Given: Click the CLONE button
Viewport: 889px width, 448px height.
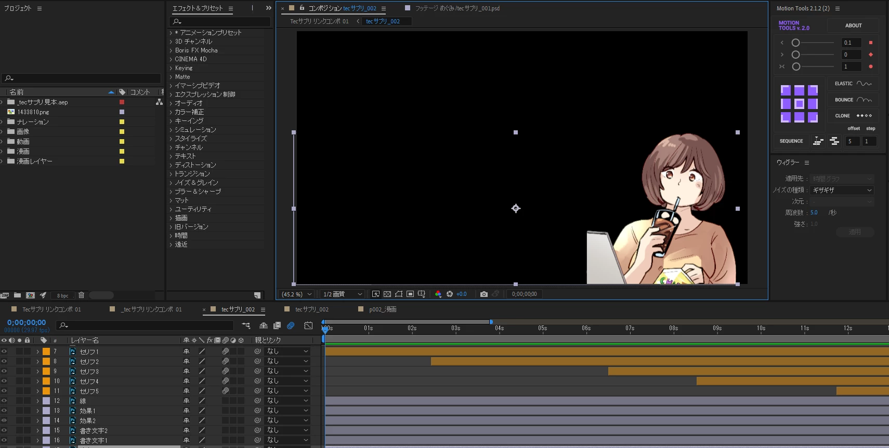Looking at the screenshot, I should coord(853,116).
